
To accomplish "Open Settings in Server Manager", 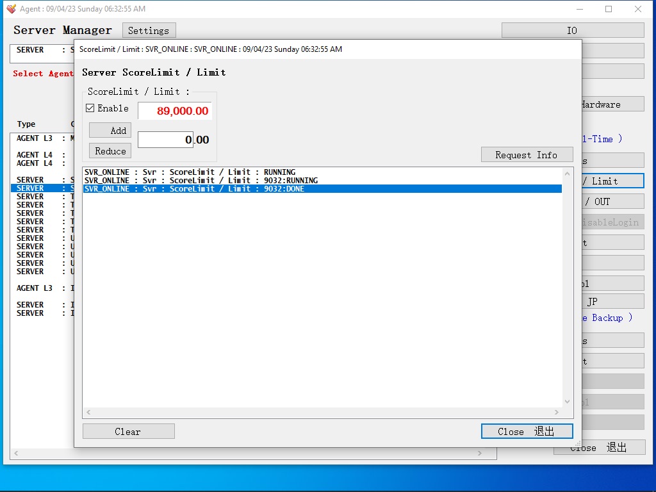I will click(x=149, y=31).
